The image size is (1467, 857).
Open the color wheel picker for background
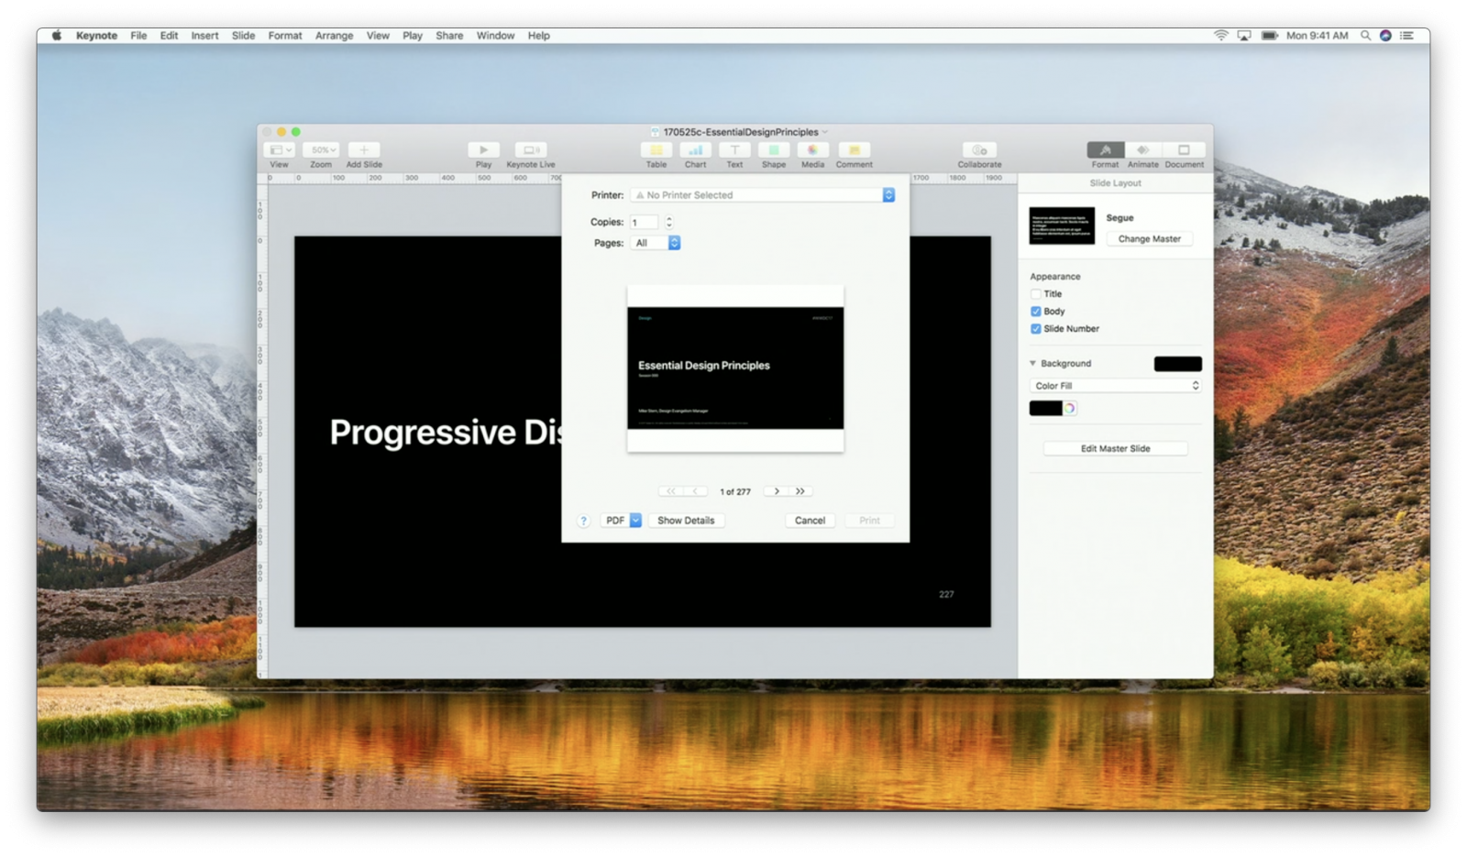tap(1070, 409)
